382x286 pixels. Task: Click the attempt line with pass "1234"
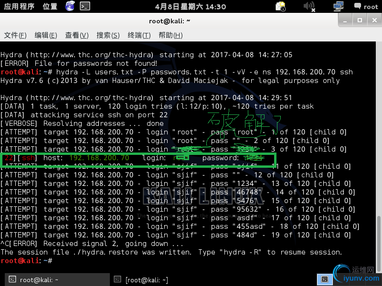[176, 184]
